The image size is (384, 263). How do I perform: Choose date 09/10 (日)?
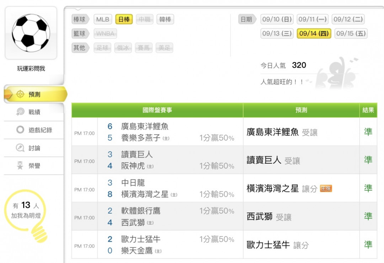pyautogui.click(x=277, y=19)
